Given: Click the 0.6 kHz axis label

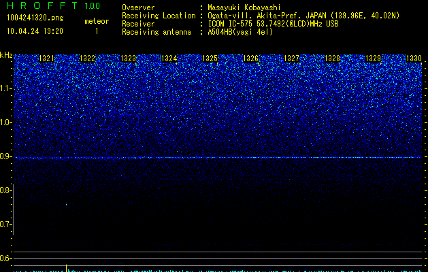Looking at the screenshot, I should [x=5, y=258].
